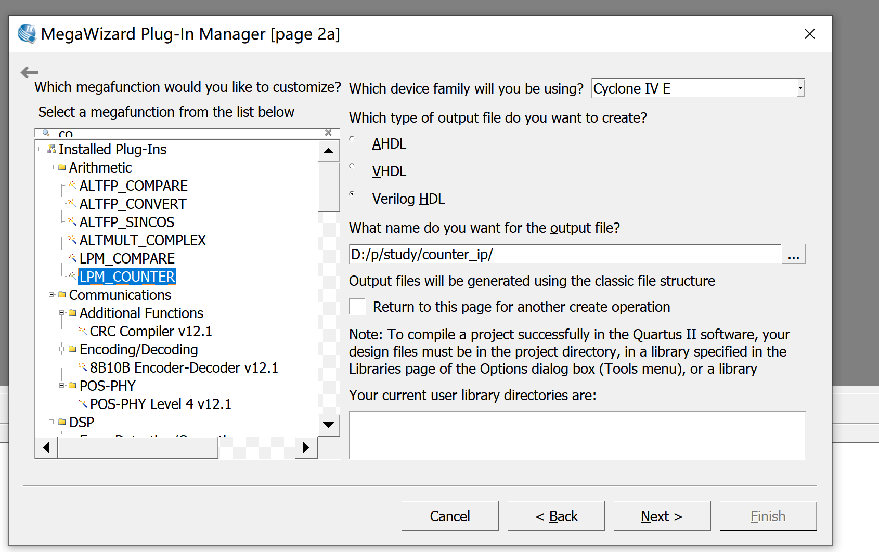Select ALTFP_COMPARE megafunction
Screen dimensions: 879x552
(134, 186)
